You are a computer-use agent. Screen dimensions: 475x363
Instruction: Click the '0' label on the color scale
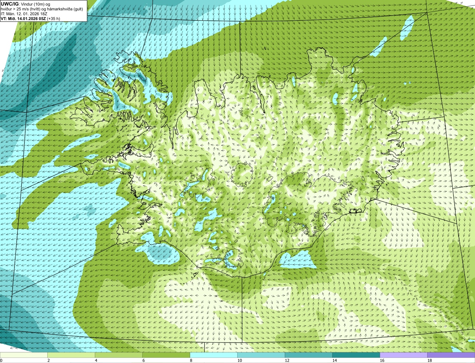click(x=1, y=360)
